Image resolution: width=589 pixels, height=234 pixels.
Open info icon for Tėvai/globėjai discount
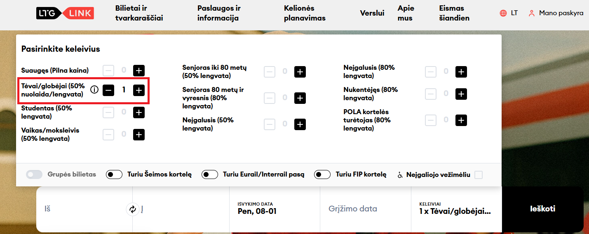pos(94,90)
